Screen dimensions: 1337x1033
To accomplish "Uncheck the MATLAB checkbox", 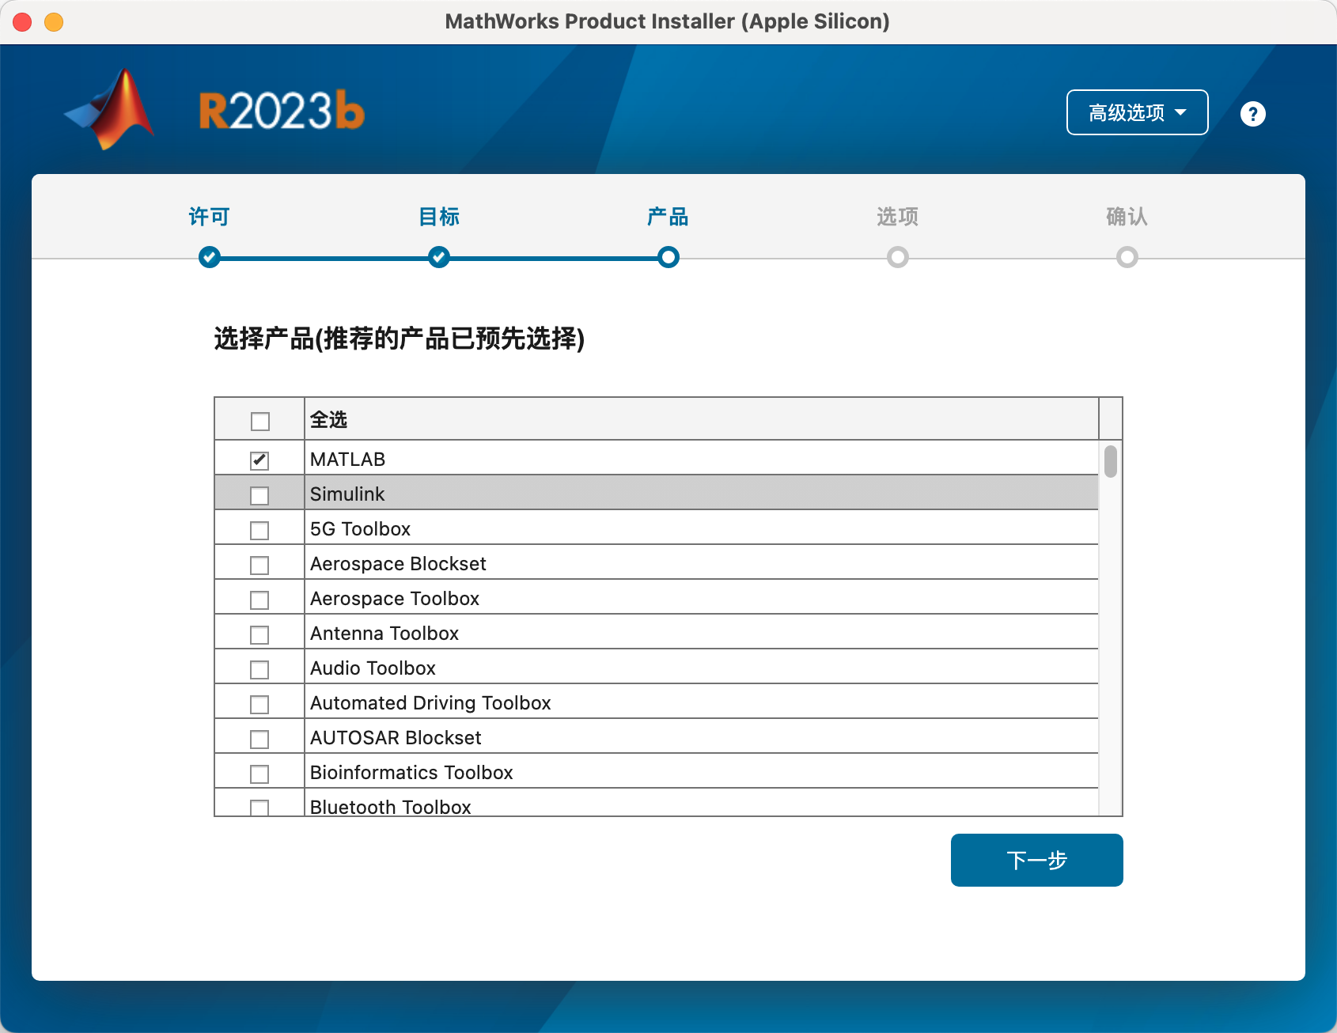I will (x=259, y=460).
